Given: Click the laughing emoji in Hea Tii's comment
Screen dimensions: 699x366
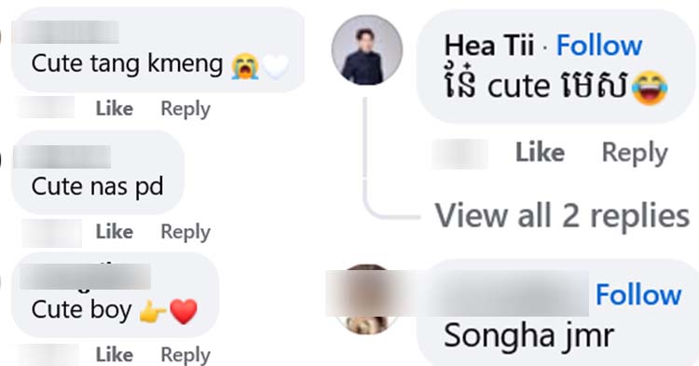Looking at the screenshot, I should (650, 88).
